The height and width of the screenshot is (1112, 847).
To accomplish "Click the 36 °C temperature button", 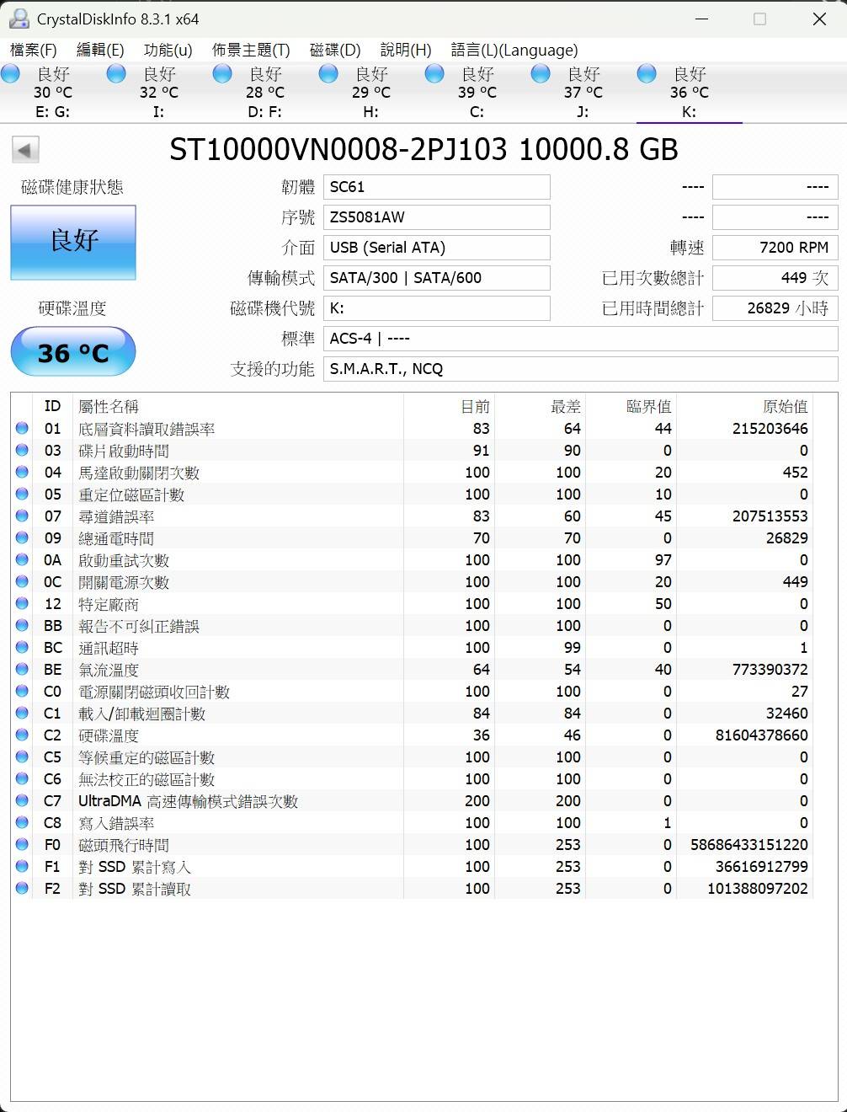I will (73, 352).
